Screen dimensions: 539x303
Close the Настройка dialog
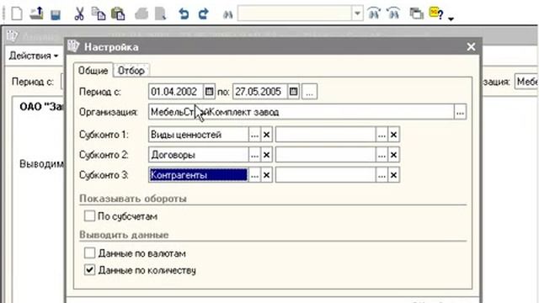471,47
